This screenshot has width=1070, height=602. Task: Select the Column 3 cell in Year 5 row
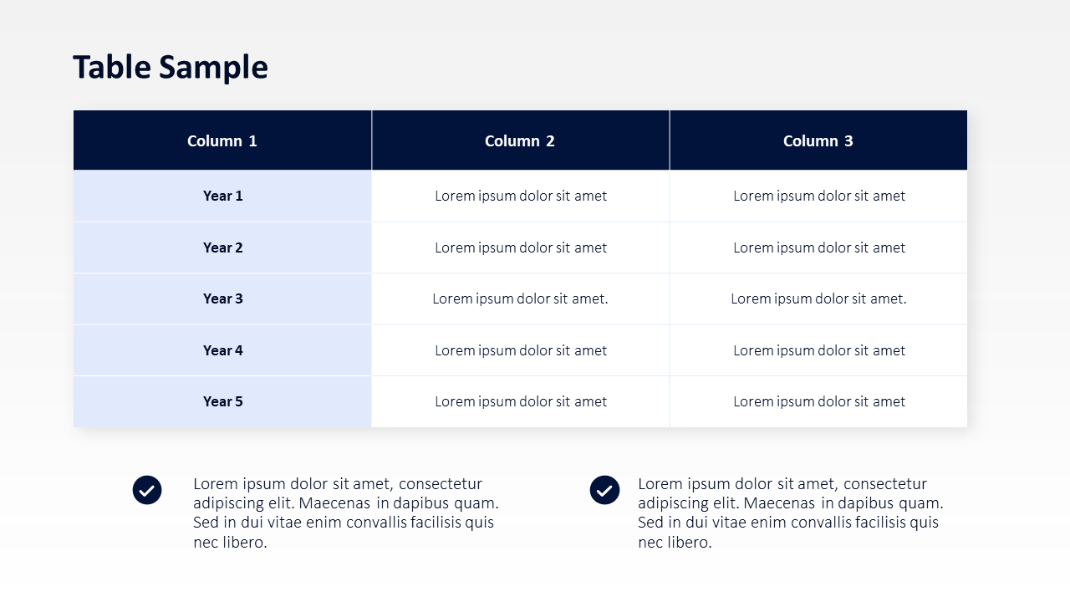pyautogui.click(x=819, y=401)
